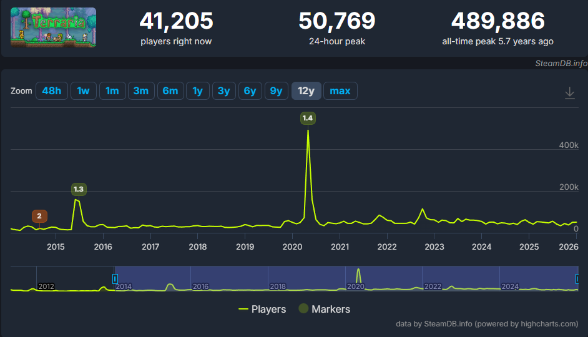Set zoom to 1m
Viewport: 588px width, 337px height.
(112, 90)
